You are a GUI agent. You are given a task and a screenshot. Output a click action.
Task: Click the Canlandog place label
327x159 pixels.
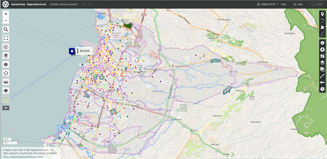pyautogui.click(x=295, y=129)
